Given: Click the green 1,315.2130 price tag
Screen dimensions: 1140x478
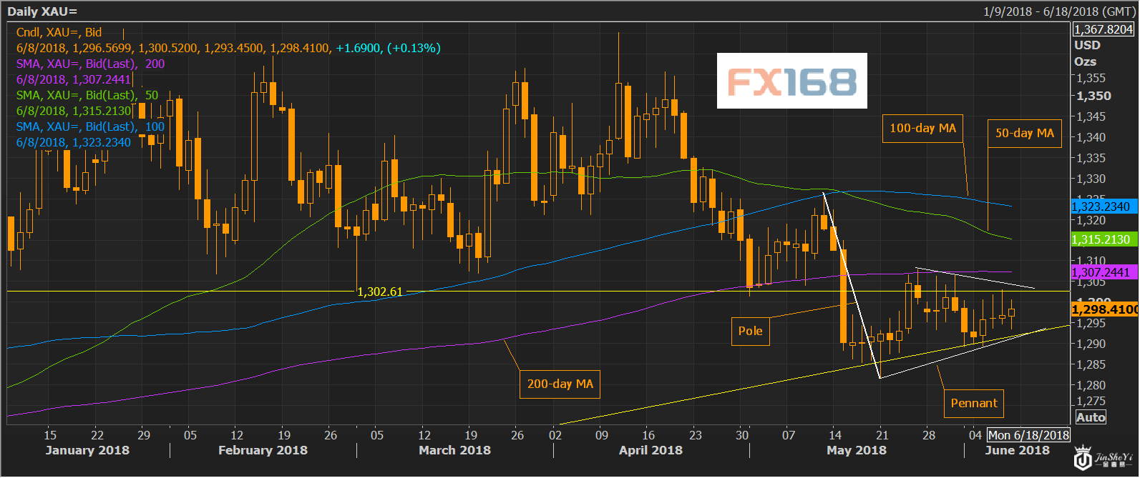Looking at the screenshot, I should coord(1101,239).
